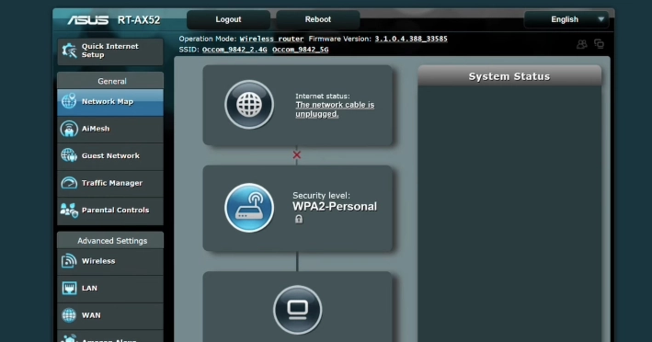
Task: Open Wireless advanced settings
Action: click(110, 261)
